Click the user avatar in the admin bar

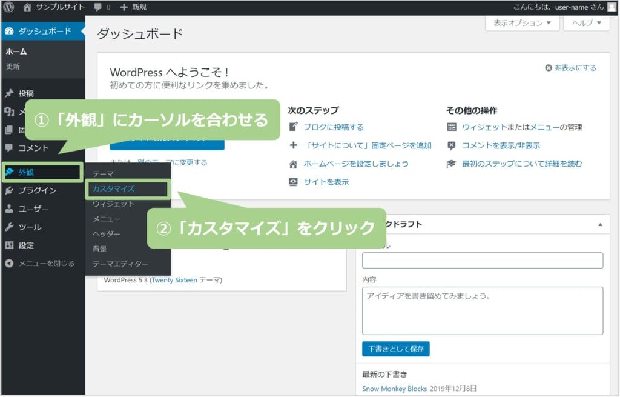tap(612, 7)
